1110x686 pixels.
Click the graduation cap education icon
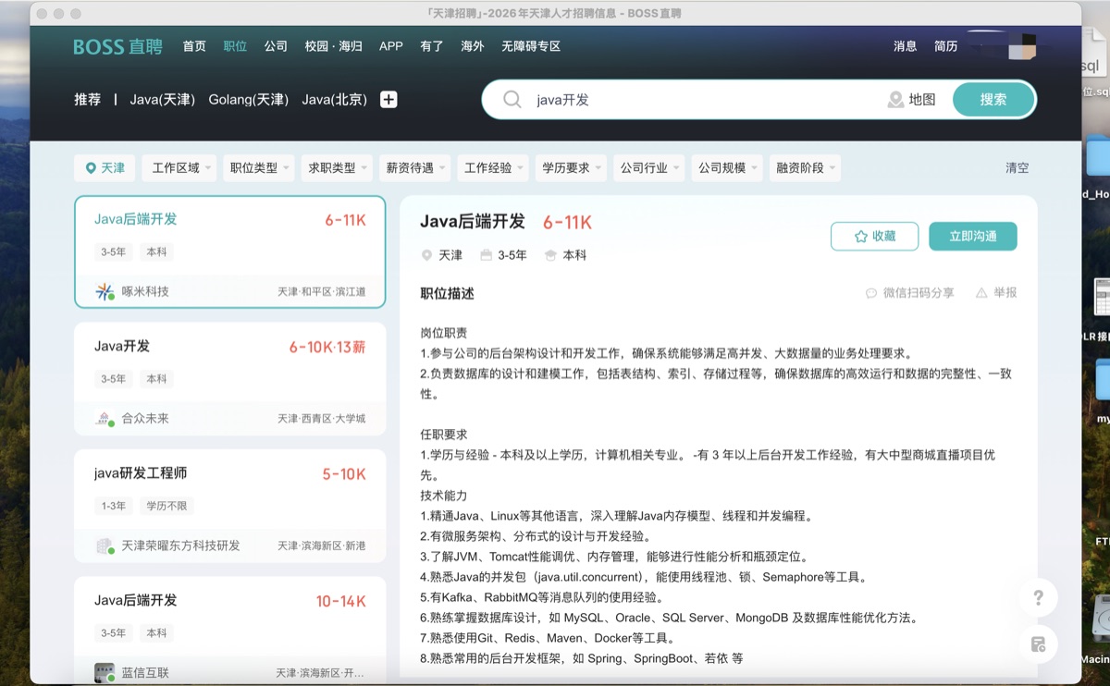point(550,255)
